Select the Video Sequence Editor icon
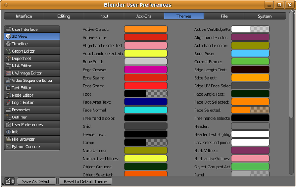Screen dimensions: 296x187 tap(8, 80)
